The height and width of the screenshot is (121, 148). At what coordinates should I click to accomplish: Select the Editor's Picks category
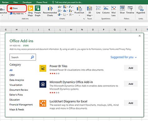[16, 95]
